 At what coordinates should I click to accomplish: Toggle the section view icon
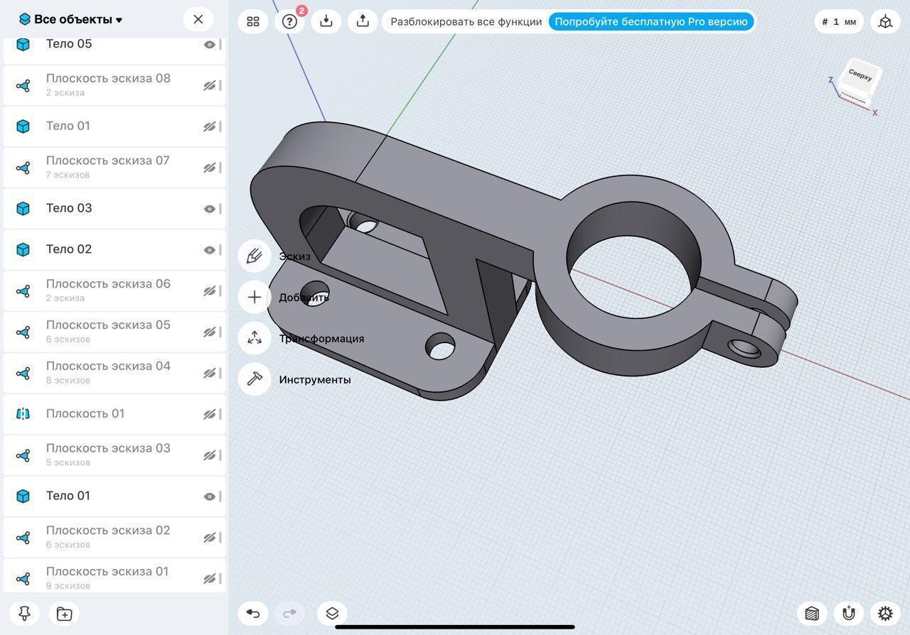pyautogui.click(x=812, y=613)
